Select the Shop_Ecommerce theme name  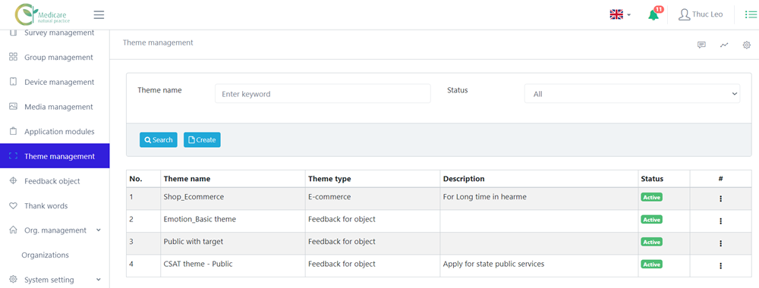[194, 196]
